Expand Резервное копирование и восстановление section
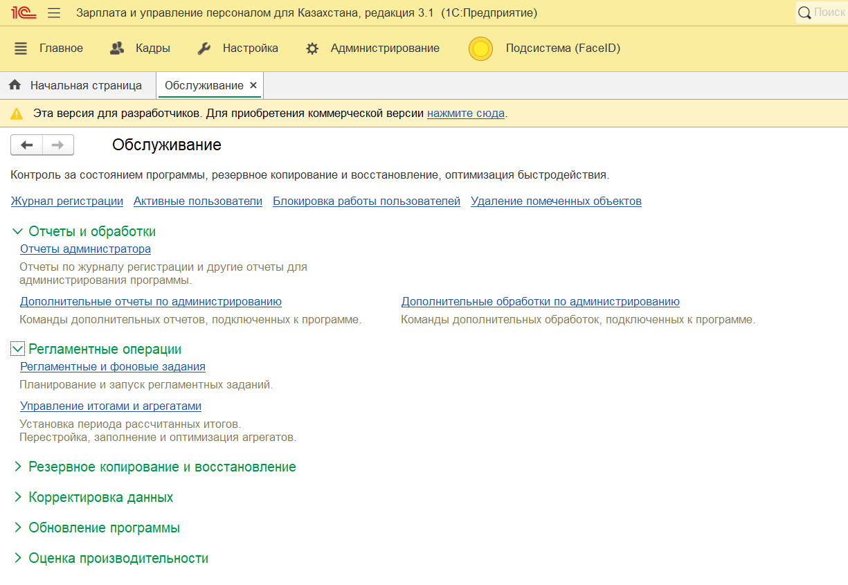 (17, 467)
